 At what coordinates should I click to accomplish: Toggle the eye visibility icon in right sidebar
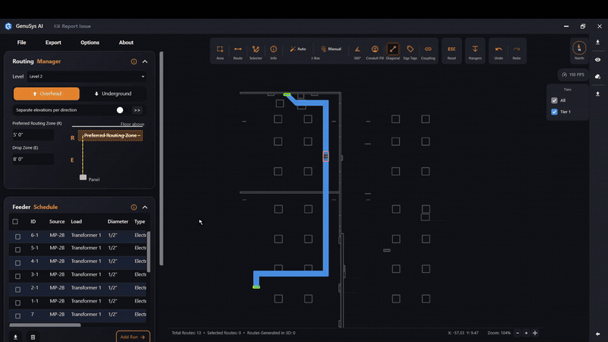(597, 60)
